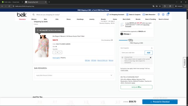Decrease quantity with minus button
Screen dimensions: 188x106
[54, 52]
